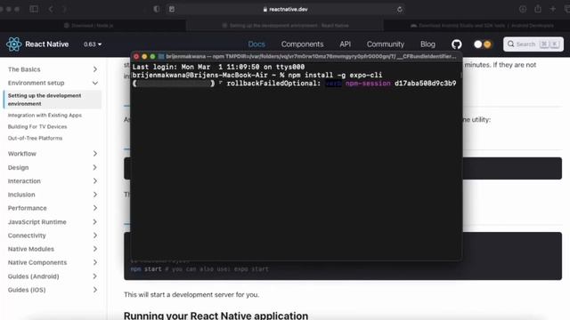This screenshot has width=570, height=320.
Task: Switch to the Download Node.js tab
Action: pos(93,26)
